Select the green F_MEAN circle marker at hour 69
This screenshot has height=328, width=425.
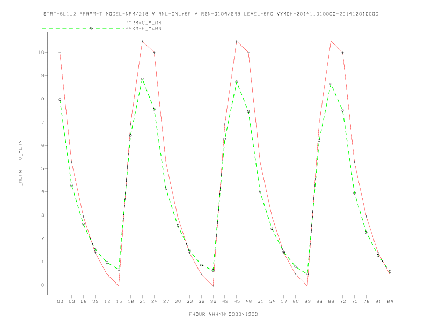click(x=331, y=84)
